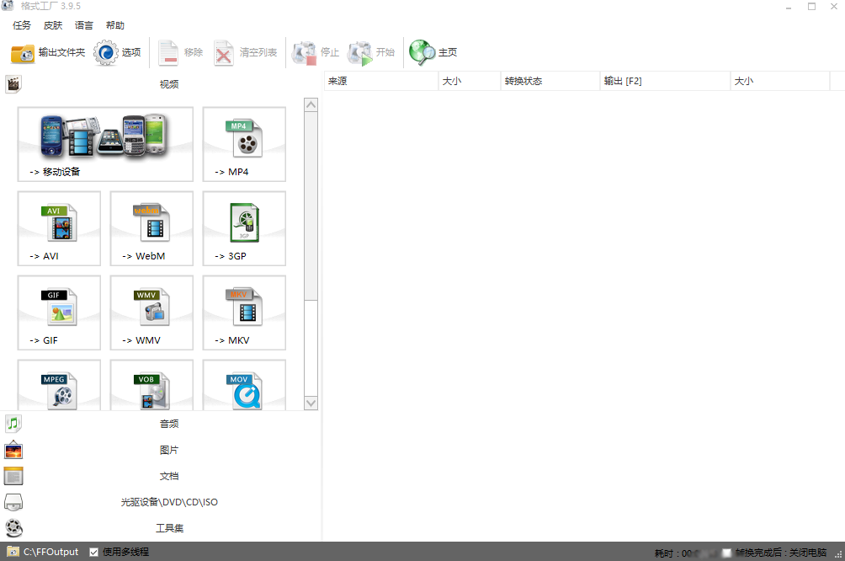Choose the AVI output format

[59, 228]
